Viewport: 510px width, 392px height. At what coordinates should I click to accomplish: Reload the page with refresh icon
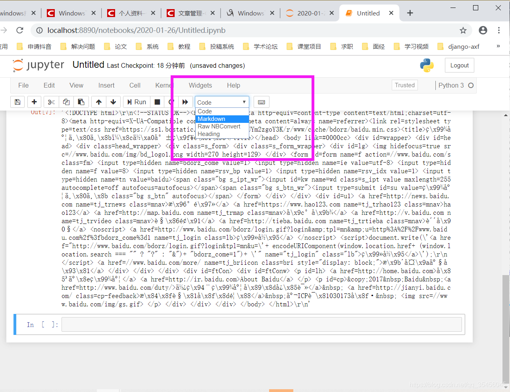20,30
